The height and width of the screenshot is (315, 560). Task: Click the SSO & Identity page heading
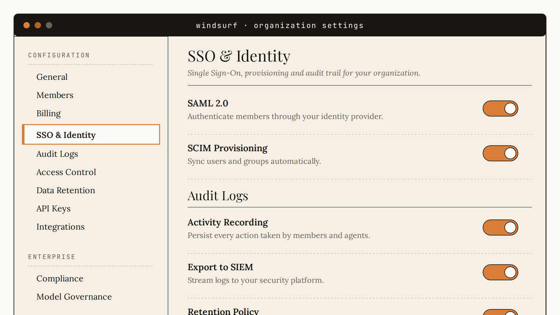click(x=239, y=56)
